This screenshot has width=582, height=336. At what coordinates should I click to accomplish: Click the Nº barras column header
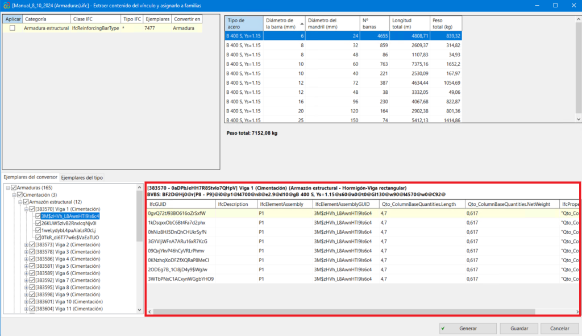tap(375, 23)
